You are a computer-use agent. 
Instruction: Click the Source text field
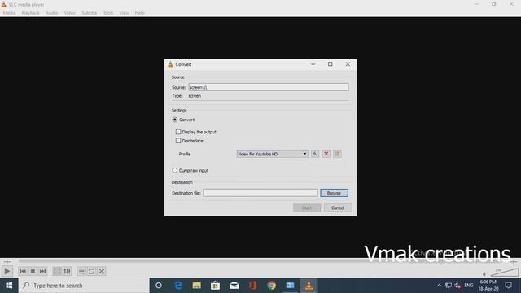(269, 87)
